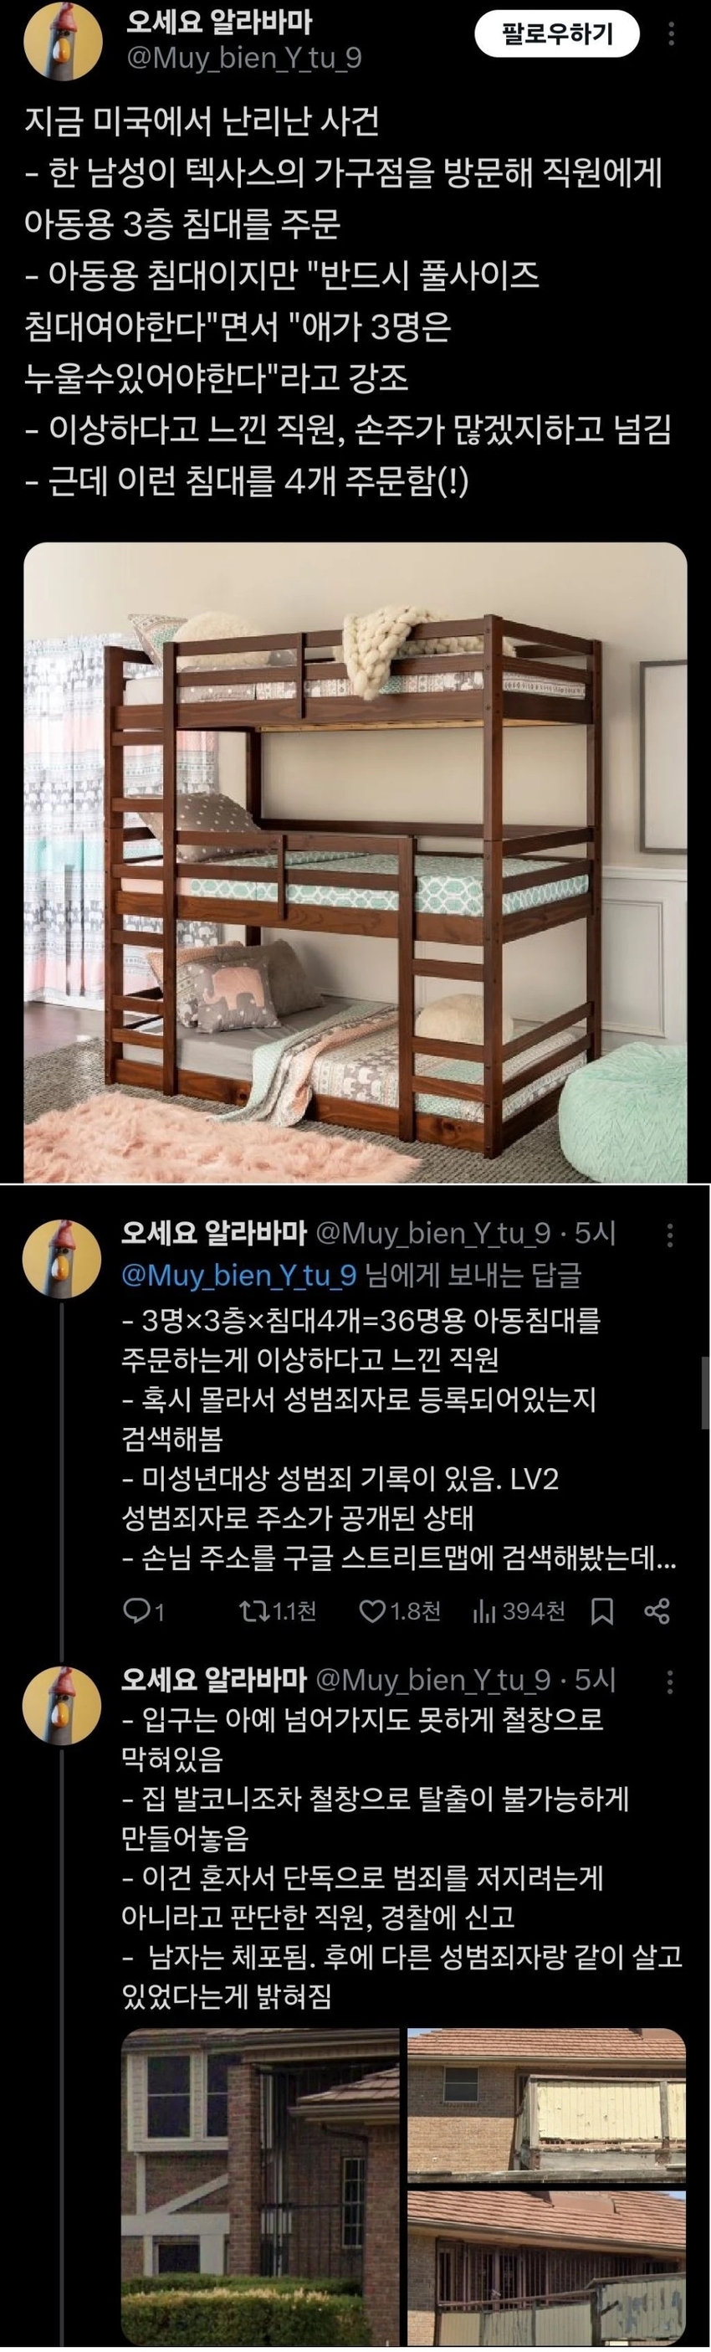Click the share icon on first reply
The height and width of the screenshot is (2352, 711).
(x=657, y=1611)
